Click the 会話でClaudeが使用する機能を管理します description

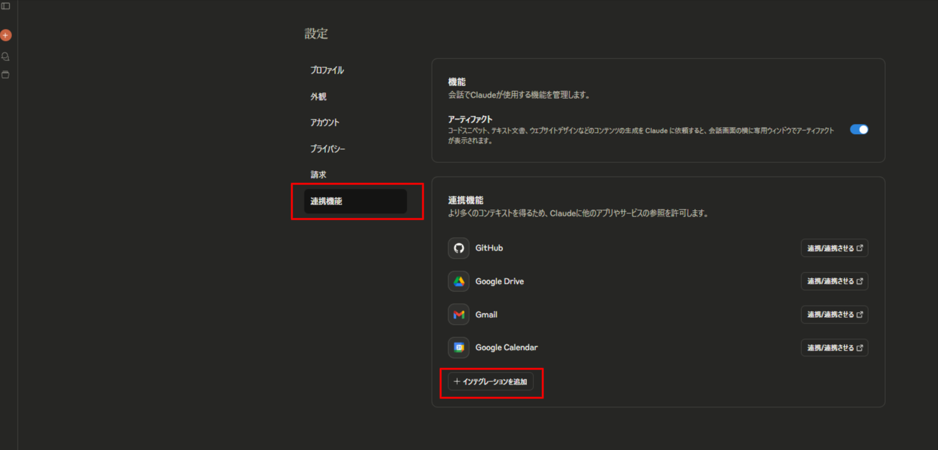(x=519, y=96)
